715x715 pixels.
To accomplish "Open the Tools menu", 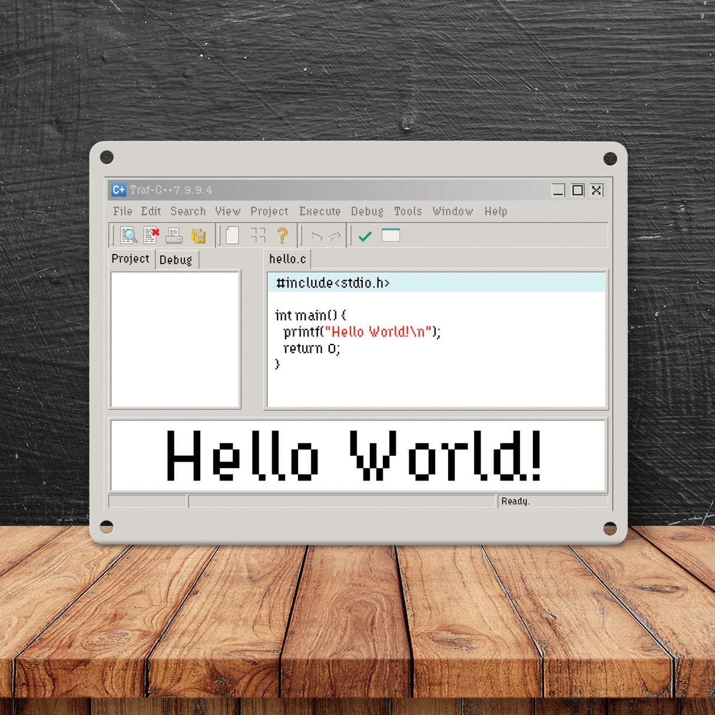I will (x=408, y=211).
